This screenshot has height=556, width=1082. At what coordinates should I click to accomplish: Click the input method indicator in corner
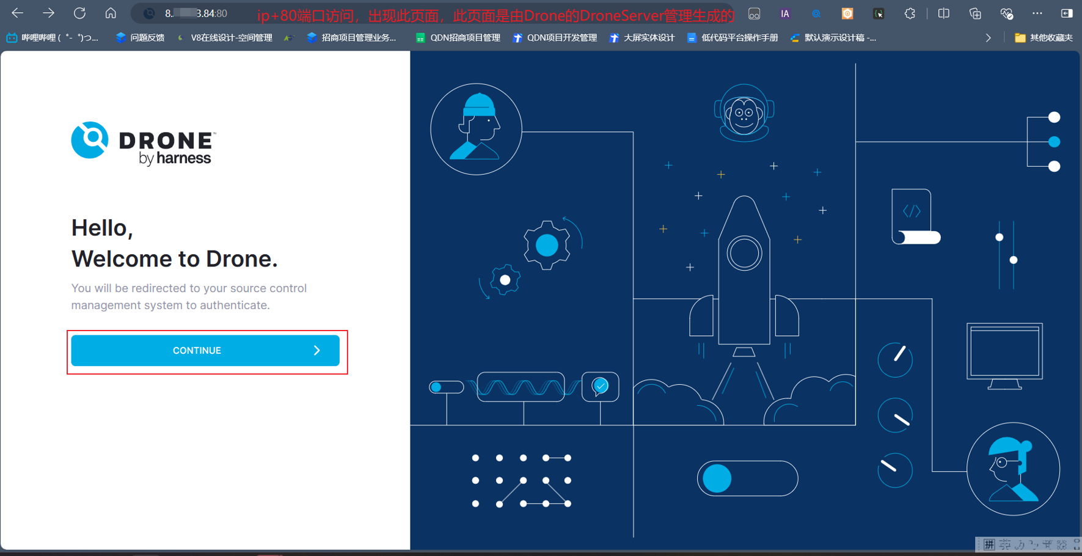click(1028, 544)
